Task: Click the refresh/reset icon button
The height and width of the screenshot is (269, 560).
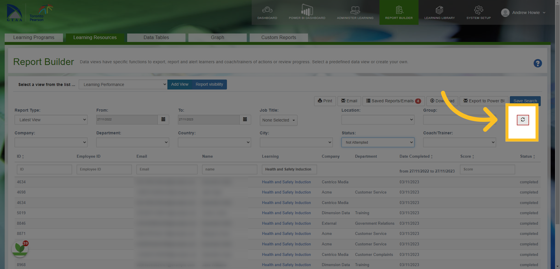Action: 523,120
